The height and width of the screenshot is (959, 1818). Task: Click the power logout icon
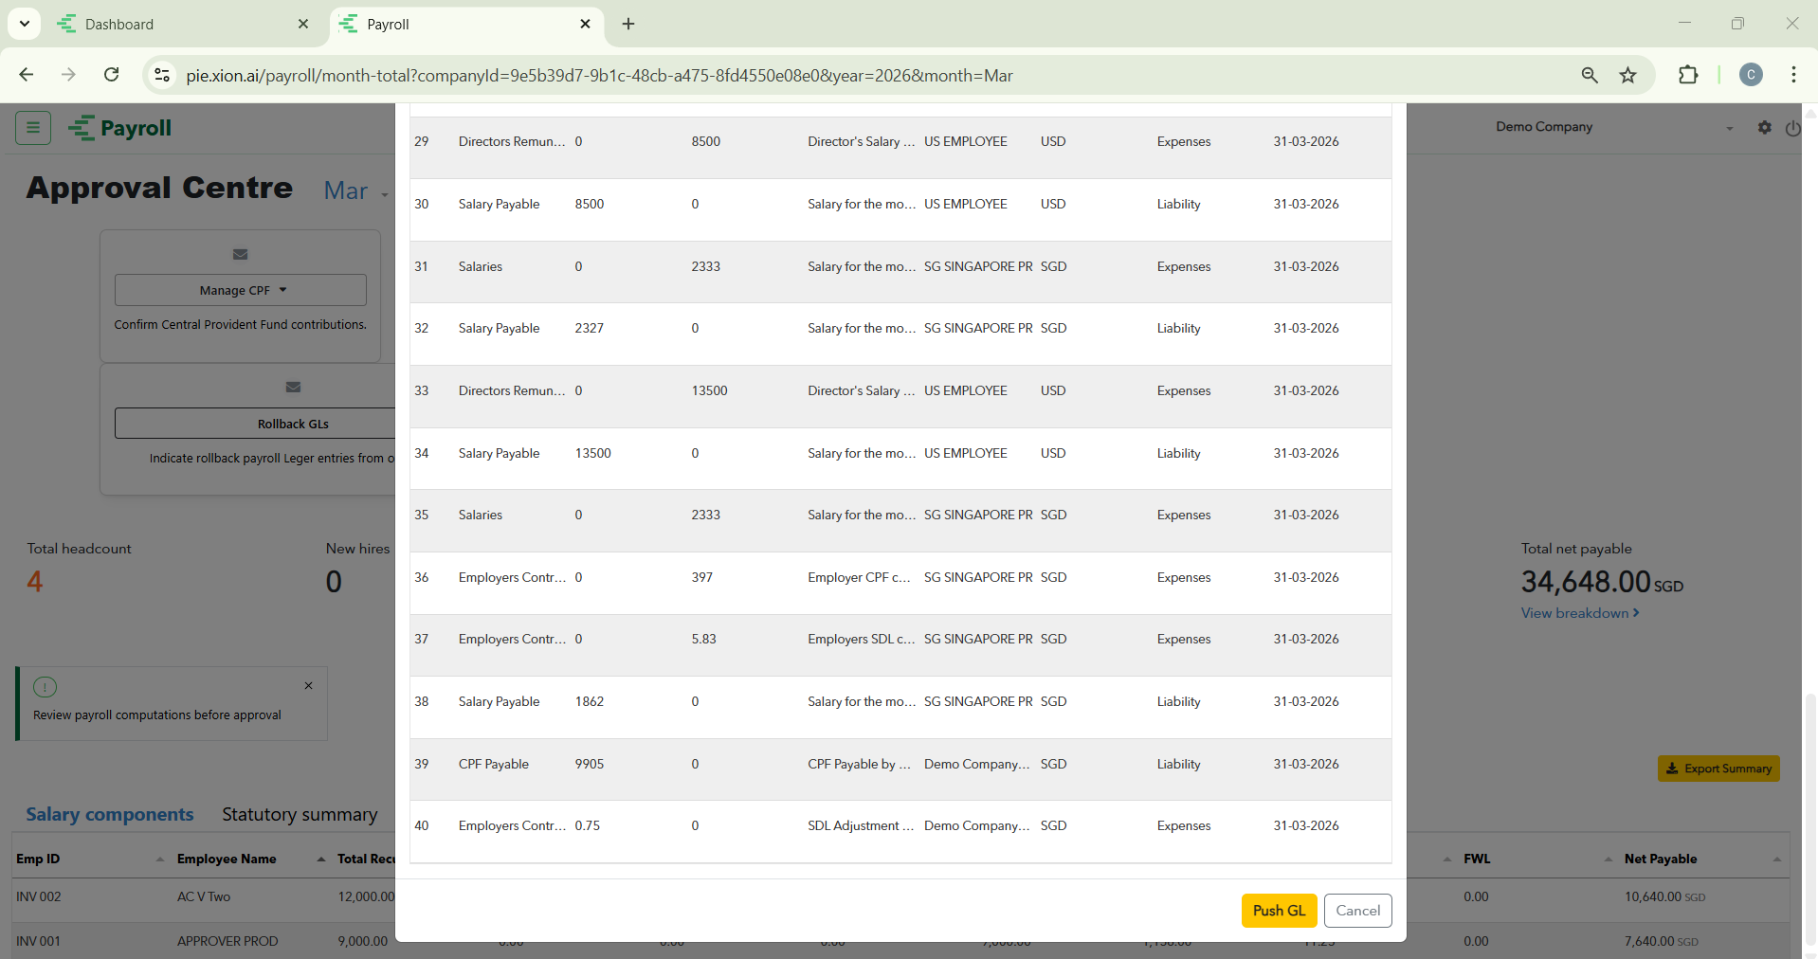point(1791,128)
